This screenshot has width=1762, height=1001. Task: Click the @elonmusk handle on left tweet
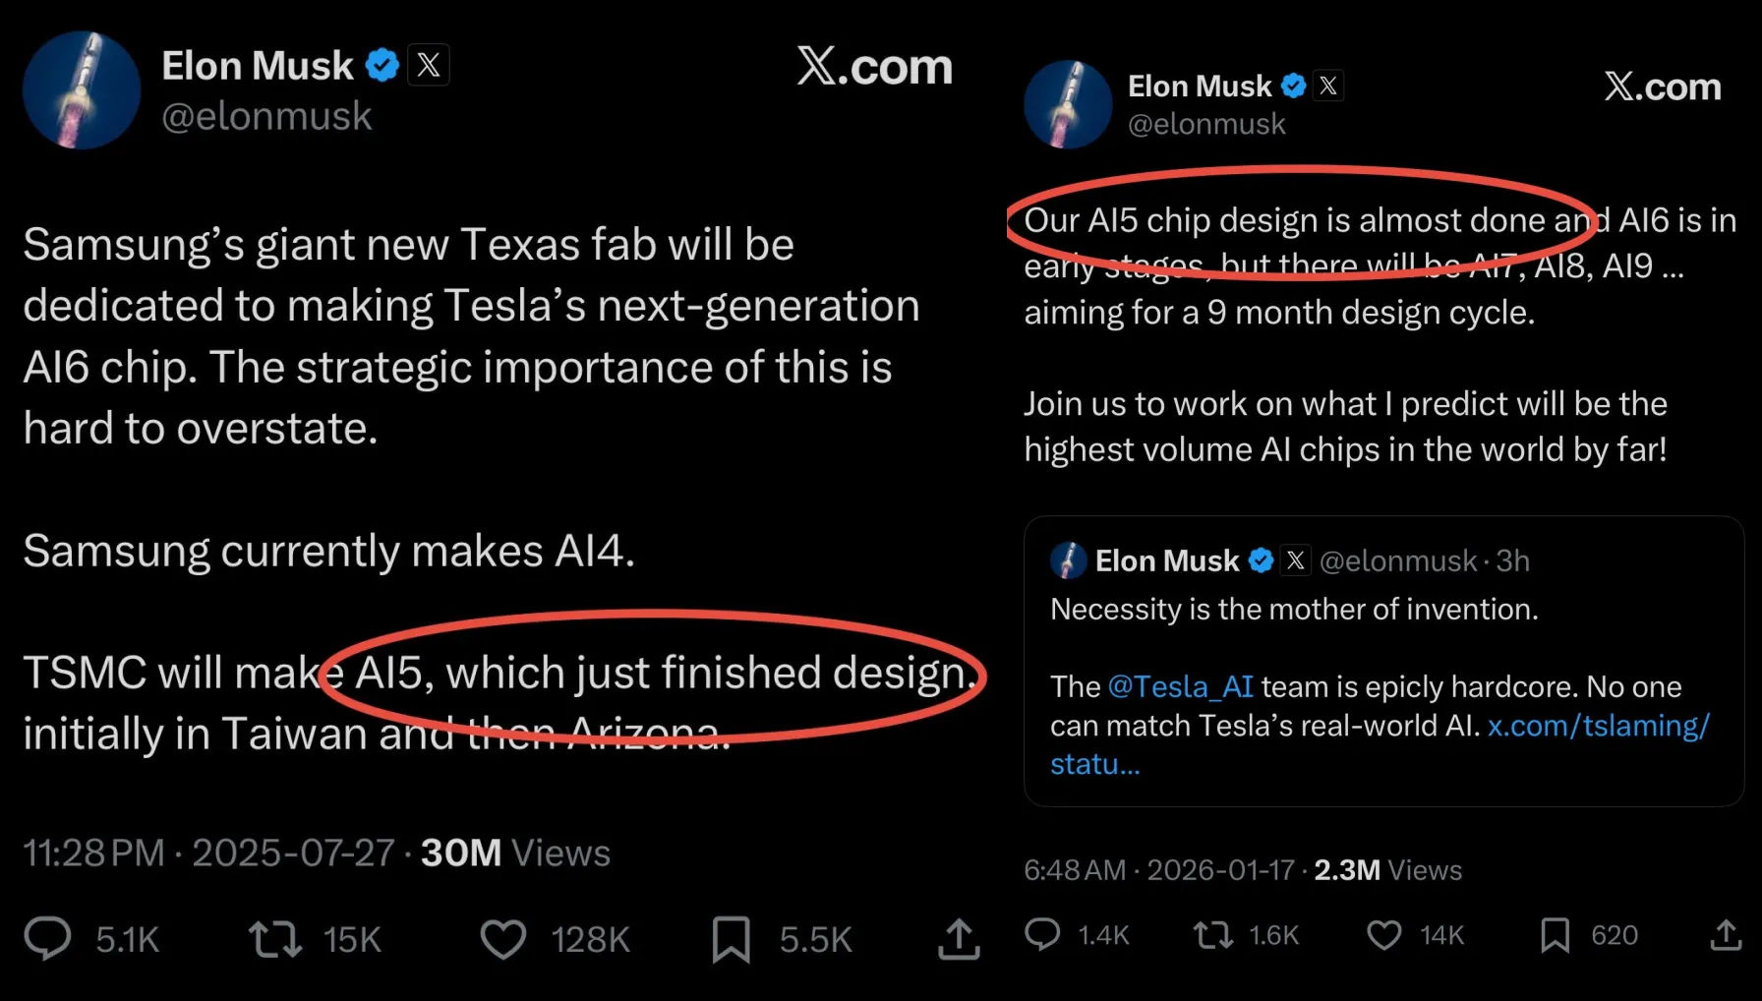tap(266, 117)
